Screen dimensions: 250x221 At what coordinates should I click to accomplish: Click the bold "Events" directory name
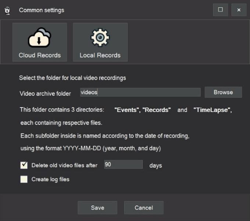coord(127,110)
